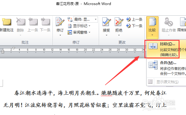Click the show source documents icon
Screen dimensions: 186x115
coord(150,82)
